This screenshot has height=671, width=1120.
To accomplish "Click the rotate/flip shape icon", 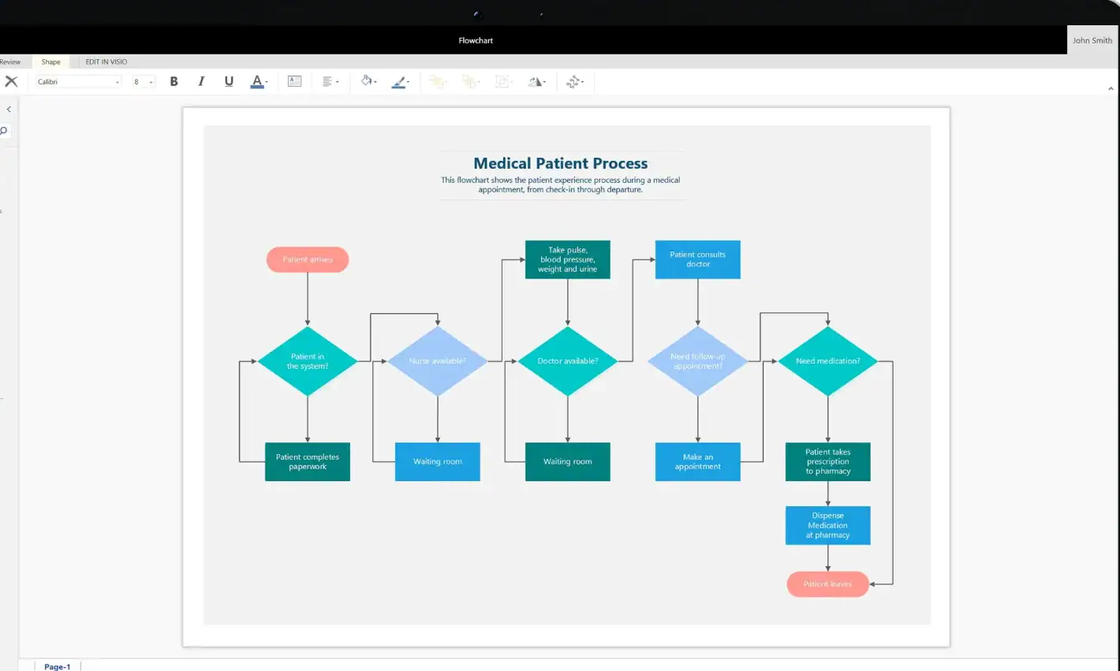I will [536, 81].
